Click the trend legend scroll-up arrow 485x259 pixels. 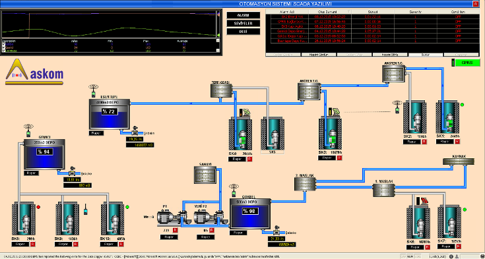pos(218,40)
